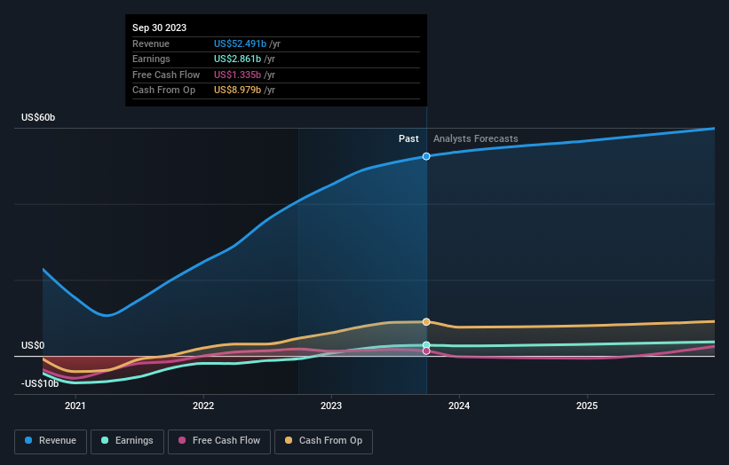Toggle the Revenue legend series

pos(51,441)
